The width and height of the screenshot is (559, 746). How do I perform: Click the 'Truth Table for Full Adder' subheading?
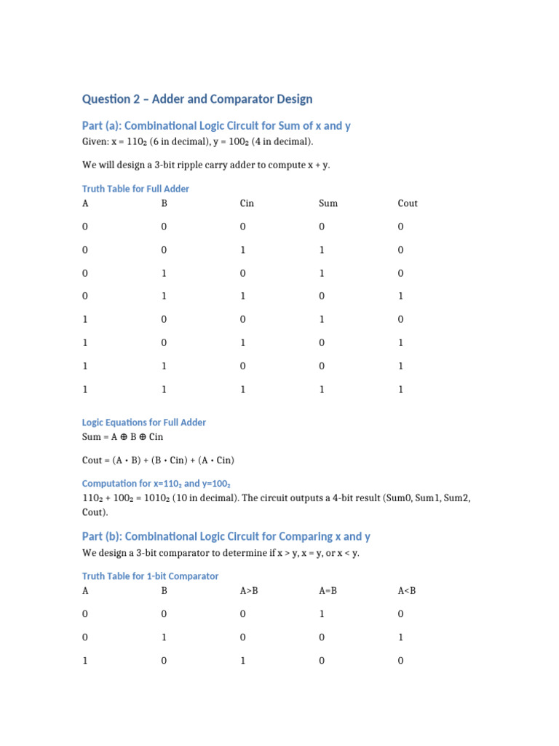135,189
